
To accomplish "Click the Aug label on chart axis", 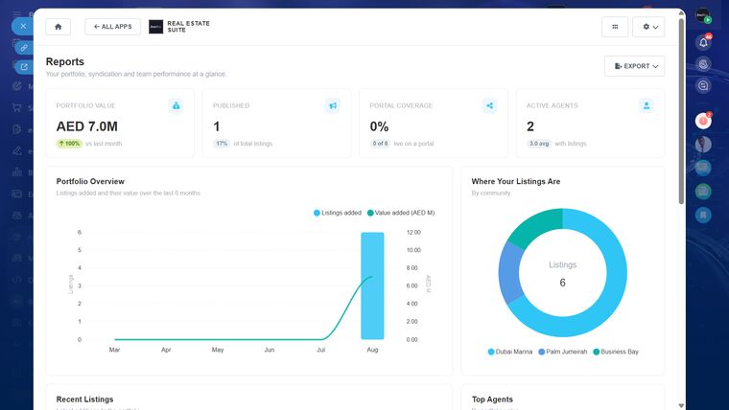I will click(x=372, y=350).
